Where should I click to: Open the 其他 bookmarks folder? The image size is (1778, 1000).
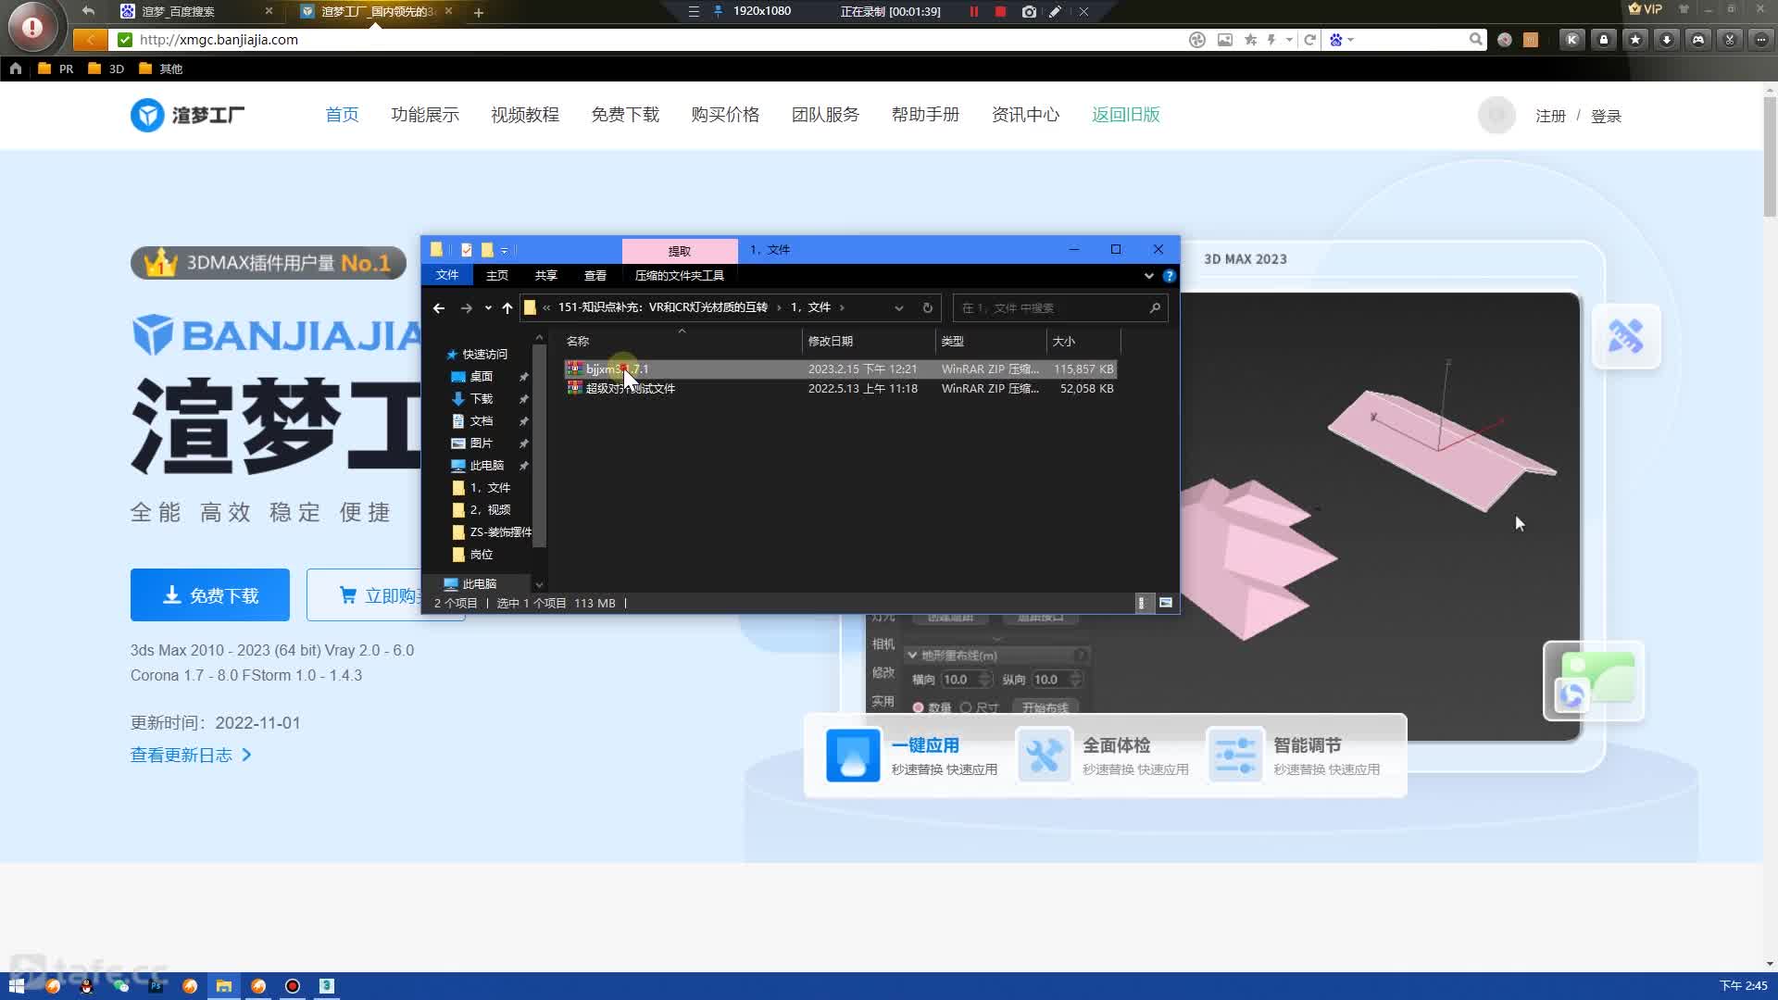pos(160,69)
